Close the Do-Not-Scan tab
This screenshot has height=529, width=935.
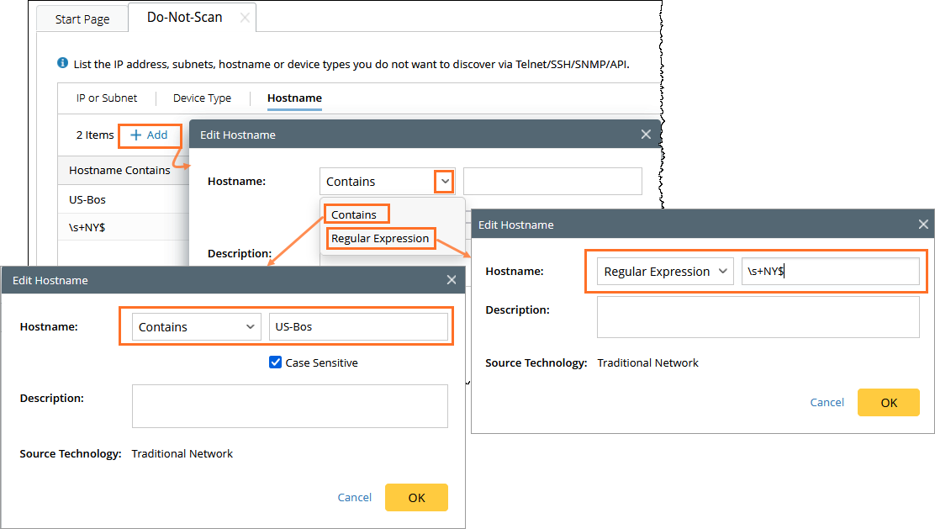(245, 18)
